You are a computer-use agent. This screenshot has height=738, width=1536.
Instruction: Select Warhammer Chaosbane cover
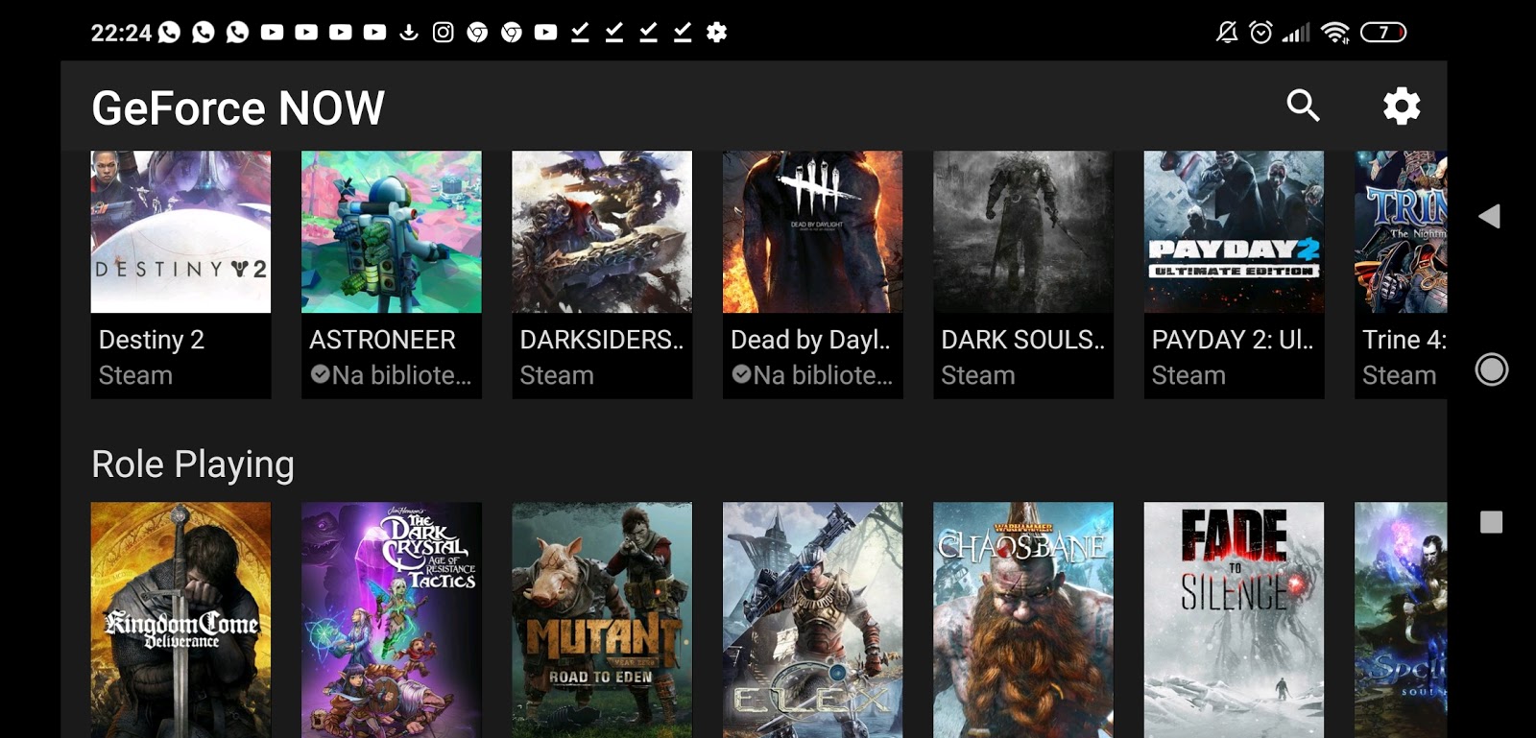(x=1023, y=620)
